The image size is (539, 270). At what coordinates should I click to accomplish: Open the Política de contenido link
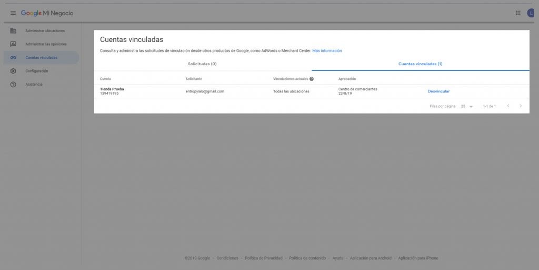[x=307, y=258]
